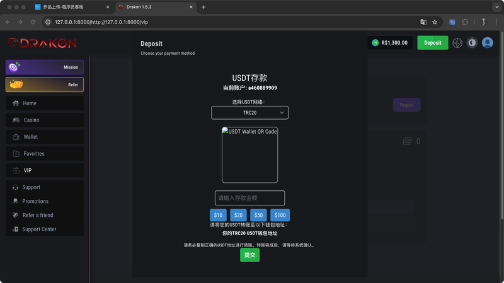Open Support in the sidebar
Image resolution: width=504 pixels, height=283 pixels.
coord(45,187)
